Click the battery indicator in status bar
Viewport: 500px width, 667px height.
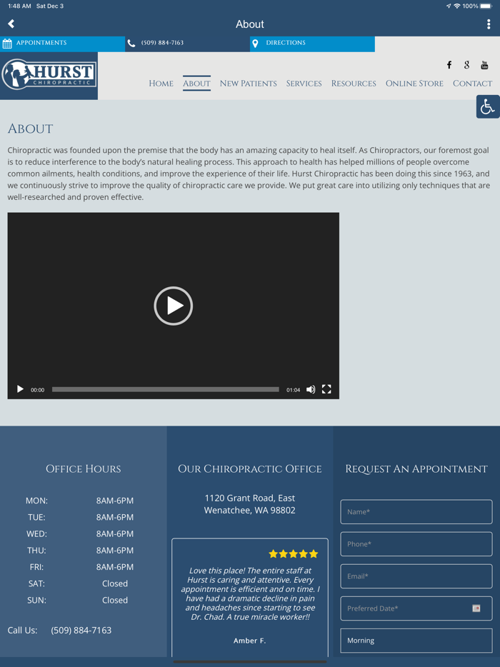pos(486,6)
